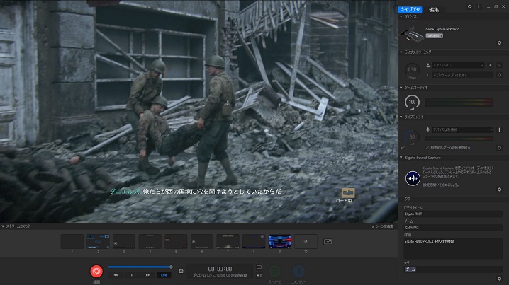509x285 pixels.
Task: Adjust the game audio 100 volume dial
Action: tap(413, 102)
